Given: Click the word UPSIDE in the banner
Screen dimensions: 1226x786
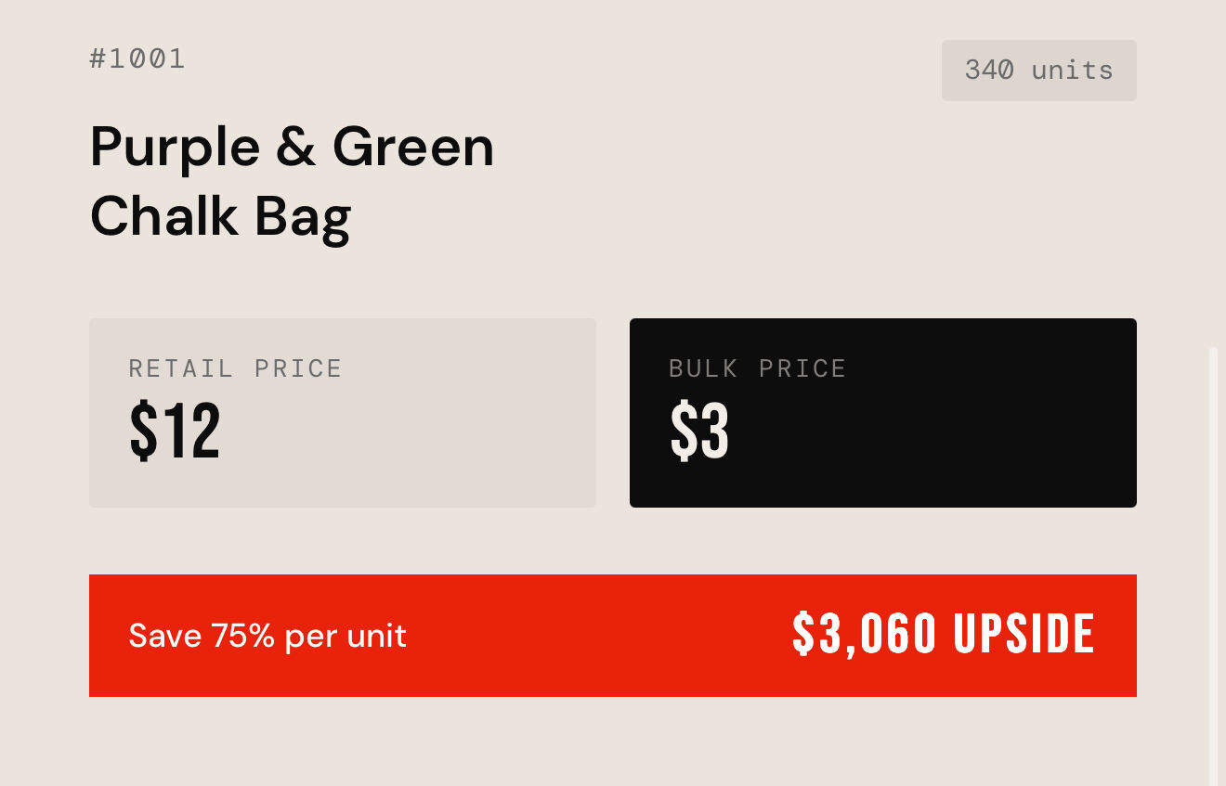Looking at the screenshot, I should (1024, 635).
